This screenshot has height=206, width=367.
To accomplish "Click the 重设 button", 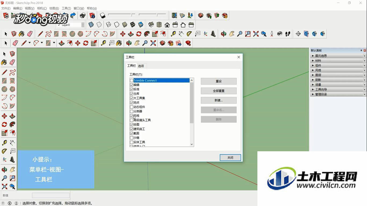I will coord(219,81).
